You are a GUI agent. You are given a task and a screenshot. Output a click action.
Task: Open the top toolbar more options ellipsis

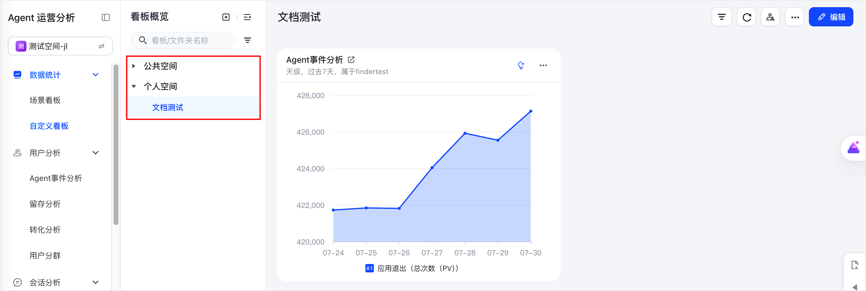pos(795,17)
